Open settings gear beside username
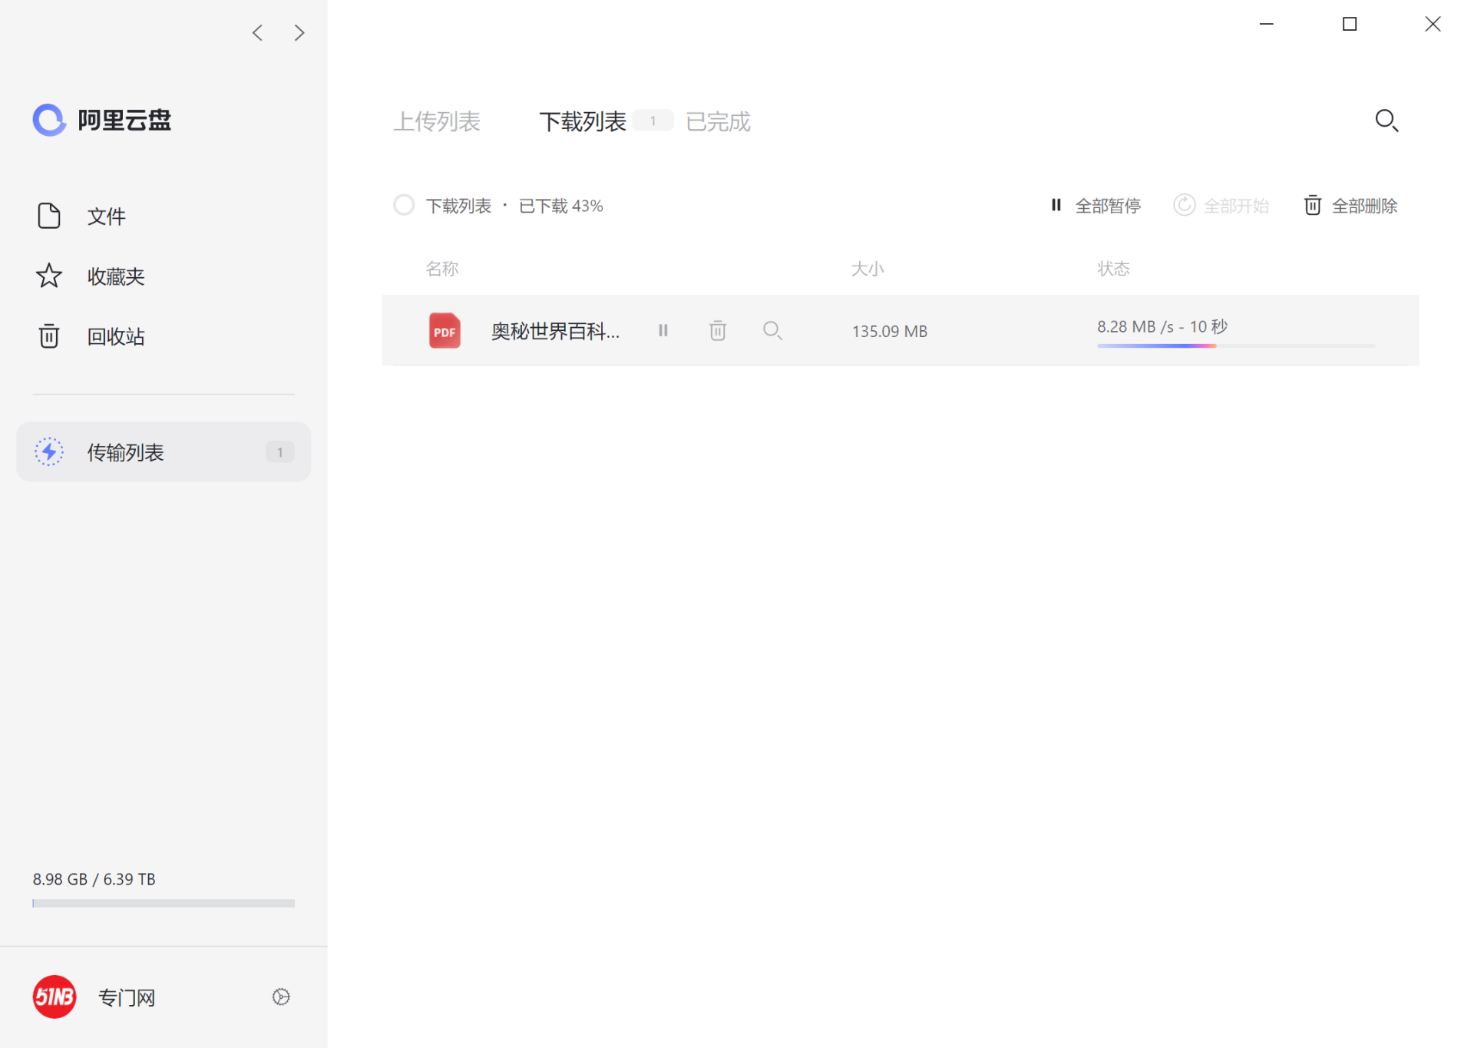 point(281,997)
